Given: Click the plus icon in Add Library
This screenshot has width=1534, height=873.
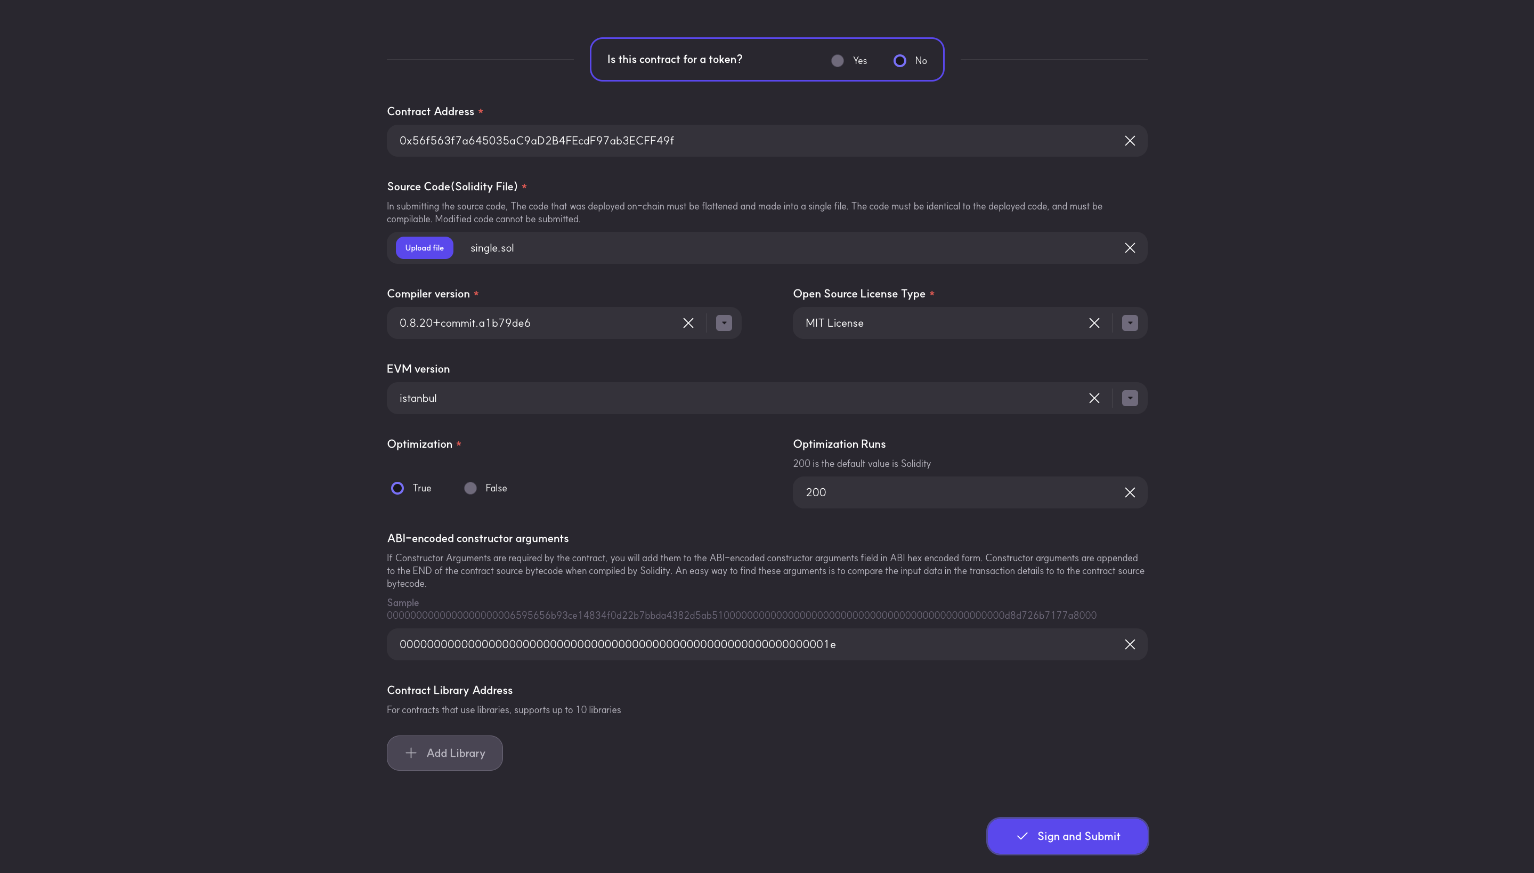Looking at the screenshot, I should point(411,753).
